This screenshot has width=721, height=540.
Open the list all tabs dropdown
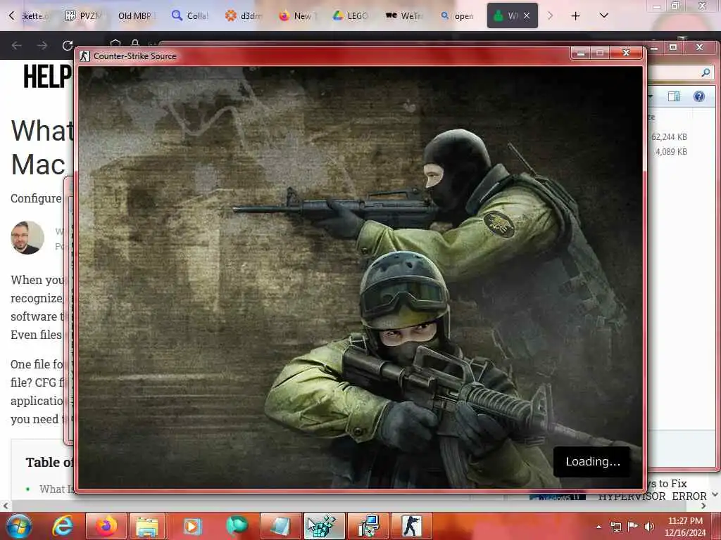[x=603, y=15]
